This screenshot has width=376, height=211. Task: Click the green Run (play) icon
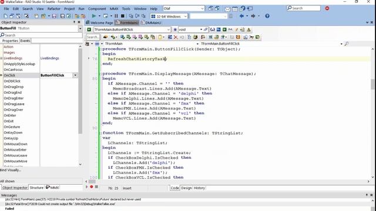coord(94,16)
